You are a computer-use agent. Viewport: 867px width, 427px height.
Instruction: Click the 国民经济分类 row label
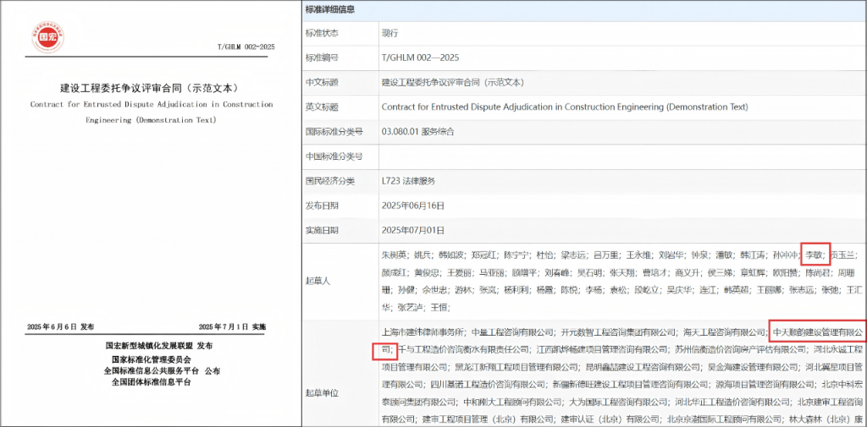coord(330,181)
